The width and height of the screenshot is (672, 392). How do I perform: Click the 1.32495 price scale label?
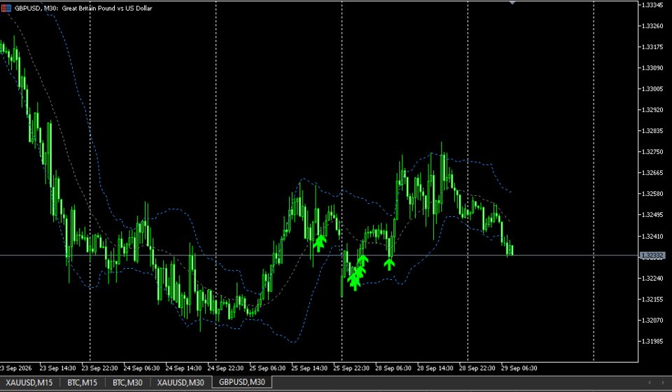click(x=652, y=215)
